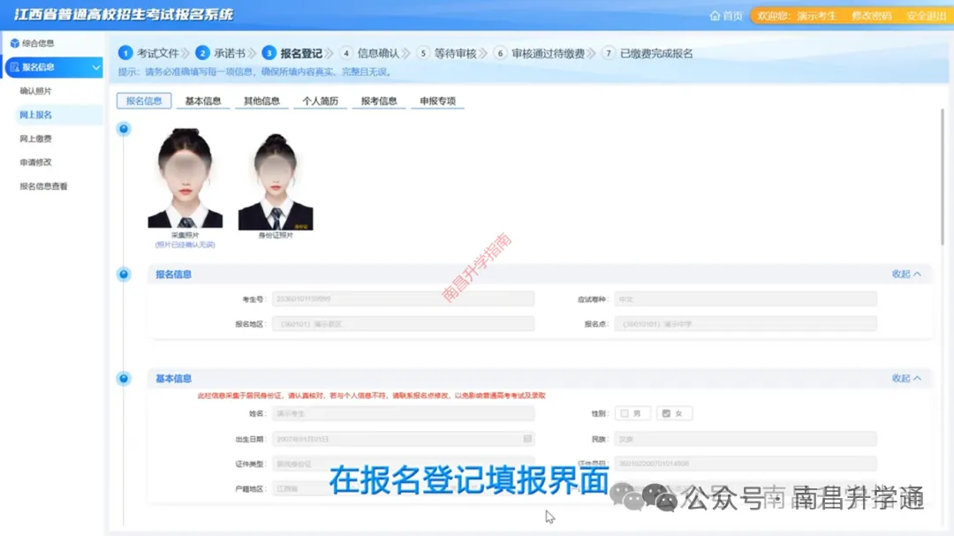Click step 5 circle 等待审核
The image size is (954, 536).
pos(423,53)
